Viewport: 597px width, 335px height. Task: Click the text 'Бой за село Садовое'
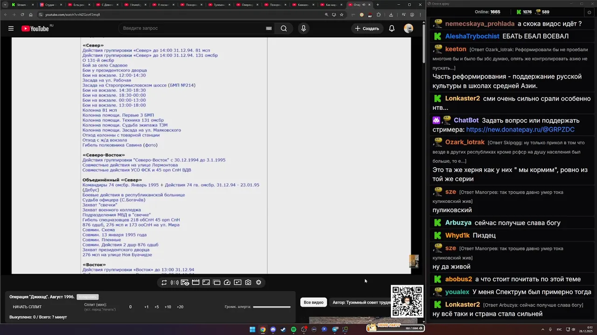tap(105, 66)
